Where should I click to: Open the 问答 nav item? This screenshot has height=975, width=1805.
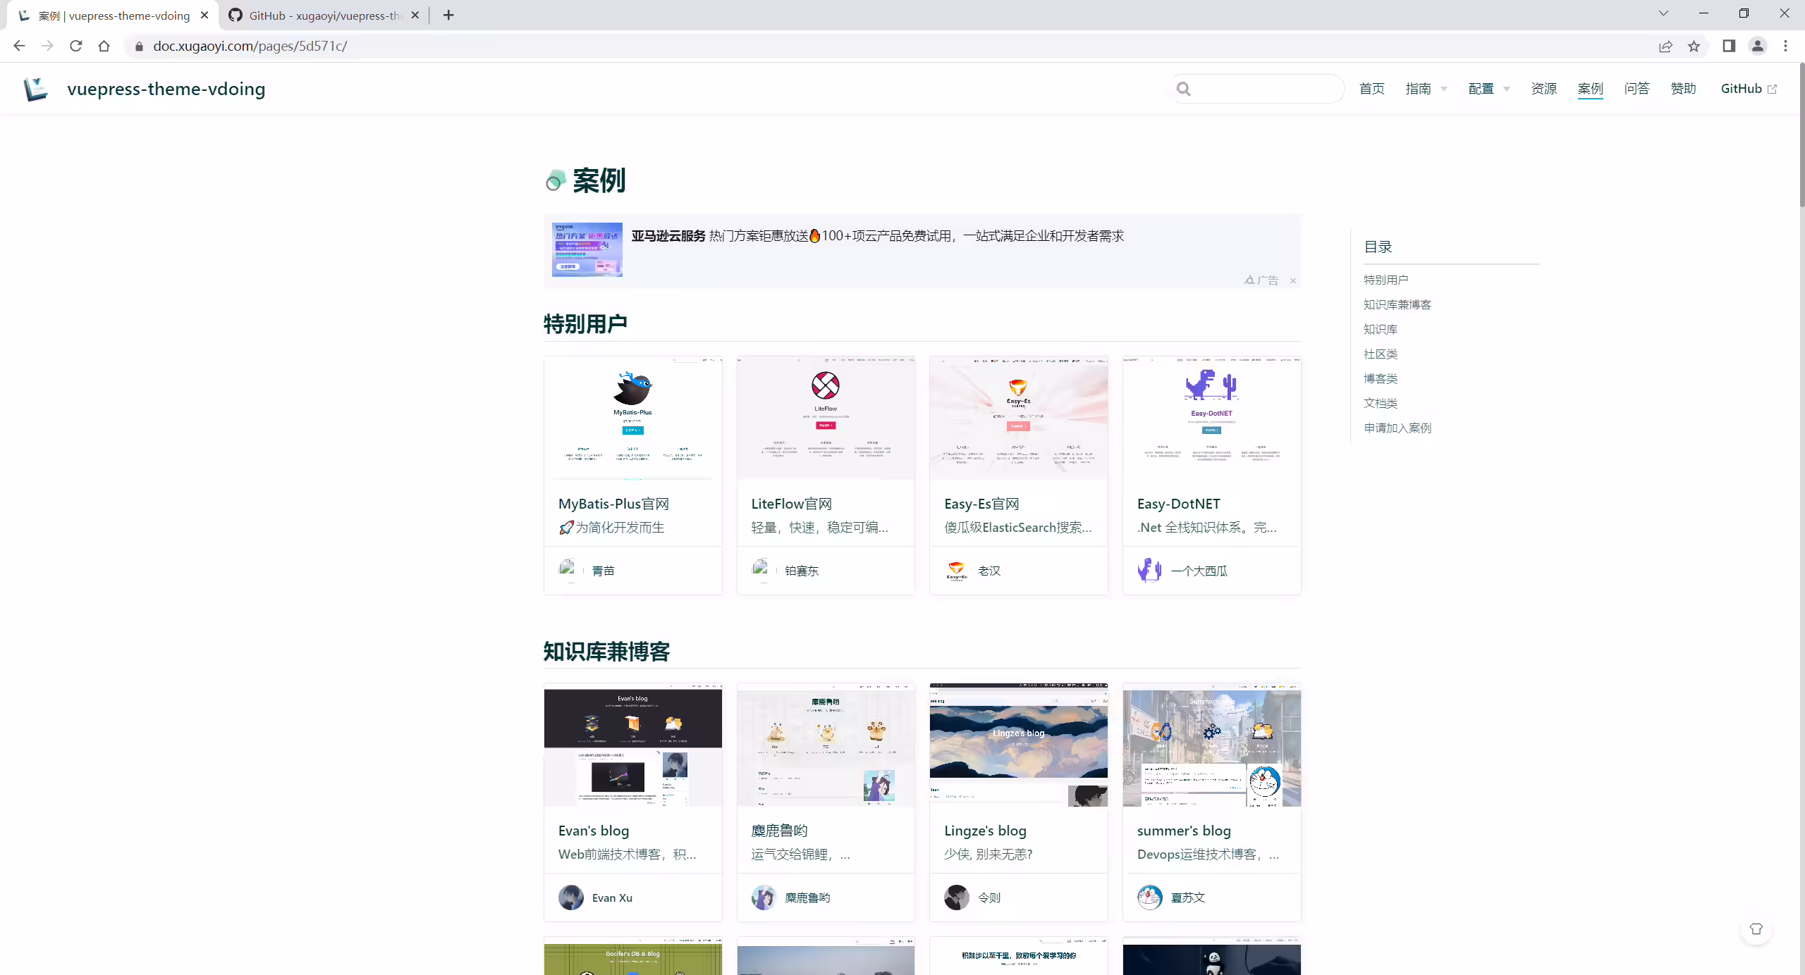tap(1637, 89)
